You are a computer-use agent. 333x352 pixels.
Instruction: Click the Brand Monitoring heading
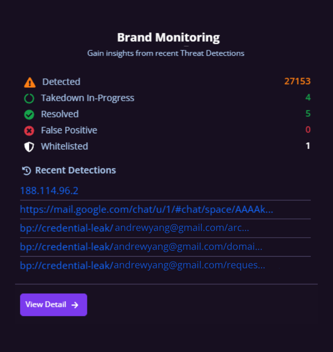(169, 37)
